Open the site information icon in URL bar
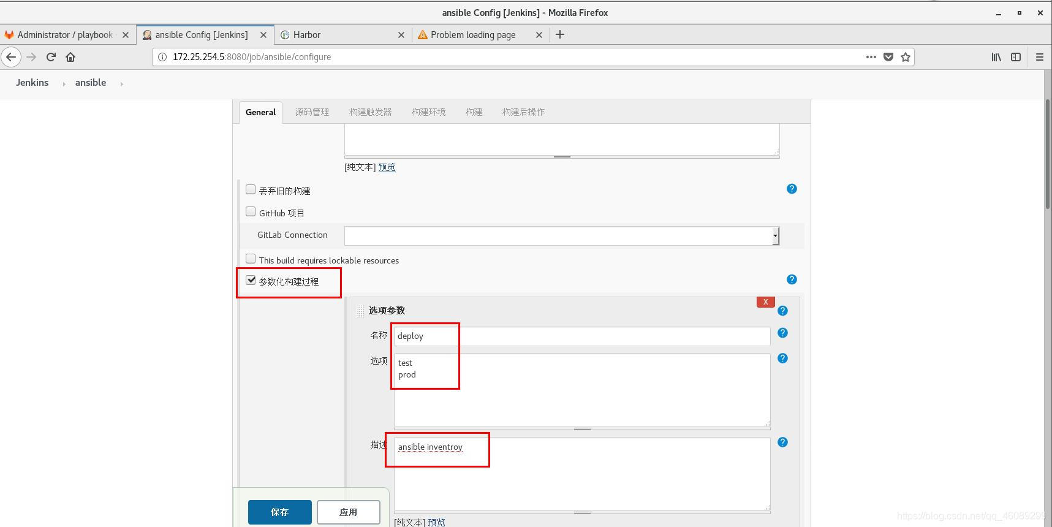The width and height of the screenshot is (1052, 527). pyautogui.click(x=162, y=57)
